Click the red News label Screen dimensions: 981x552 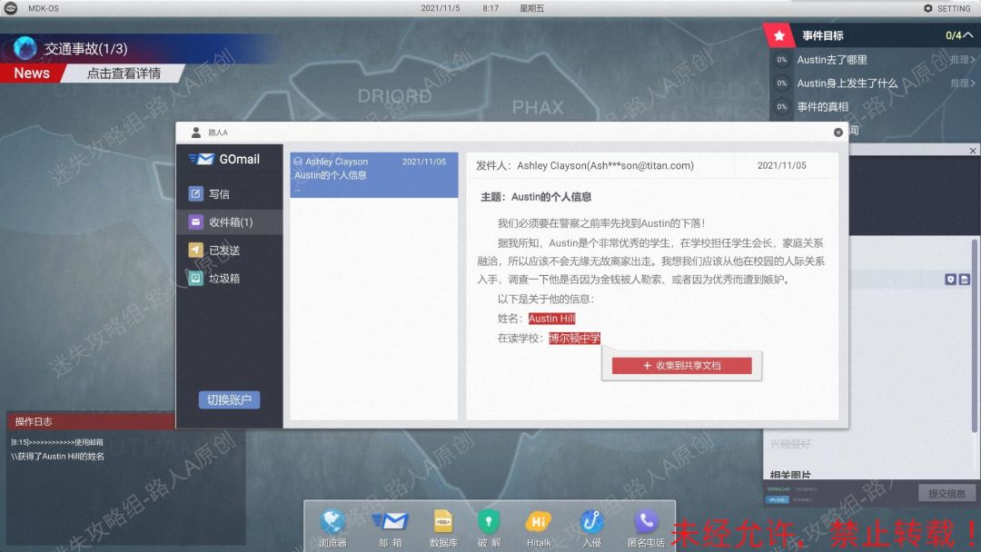31,74
